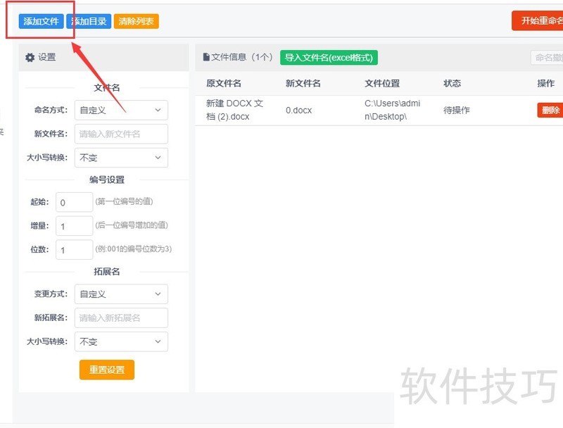Click the 位数 number field
563x428 pixels.
(74, 250)
